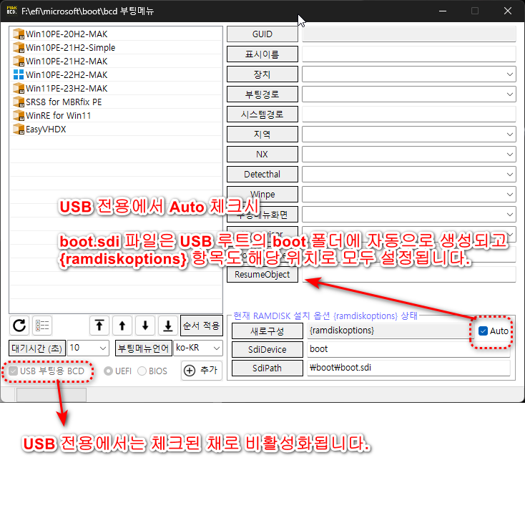This screenshot has height=523, width=525.
Task: Click the 대기시간 (초) button
Action: pos(36,348)
